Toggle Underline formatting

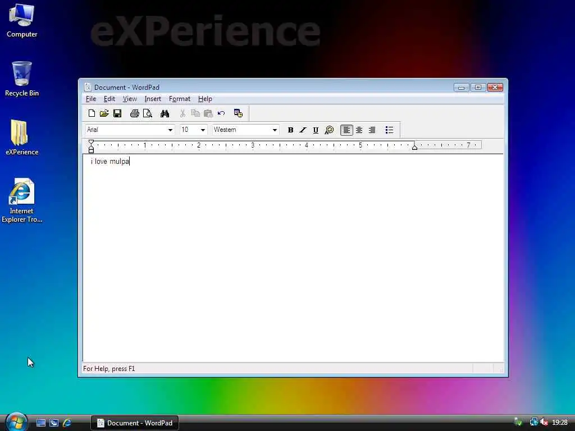click(x=316, y=130)
